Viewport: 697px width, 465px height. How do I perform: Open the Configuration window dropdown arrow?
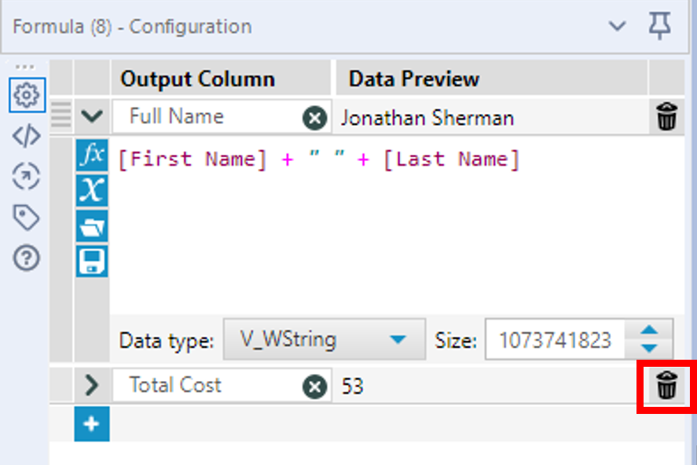pos(617,26)
